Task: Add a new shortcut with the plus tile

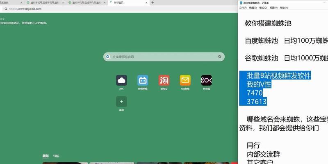Action: pos(121,102)
